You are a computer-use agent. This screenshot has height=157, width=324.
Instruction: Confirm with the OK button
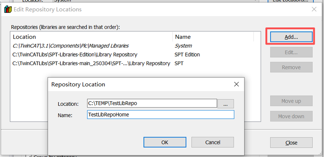(165, 142)
